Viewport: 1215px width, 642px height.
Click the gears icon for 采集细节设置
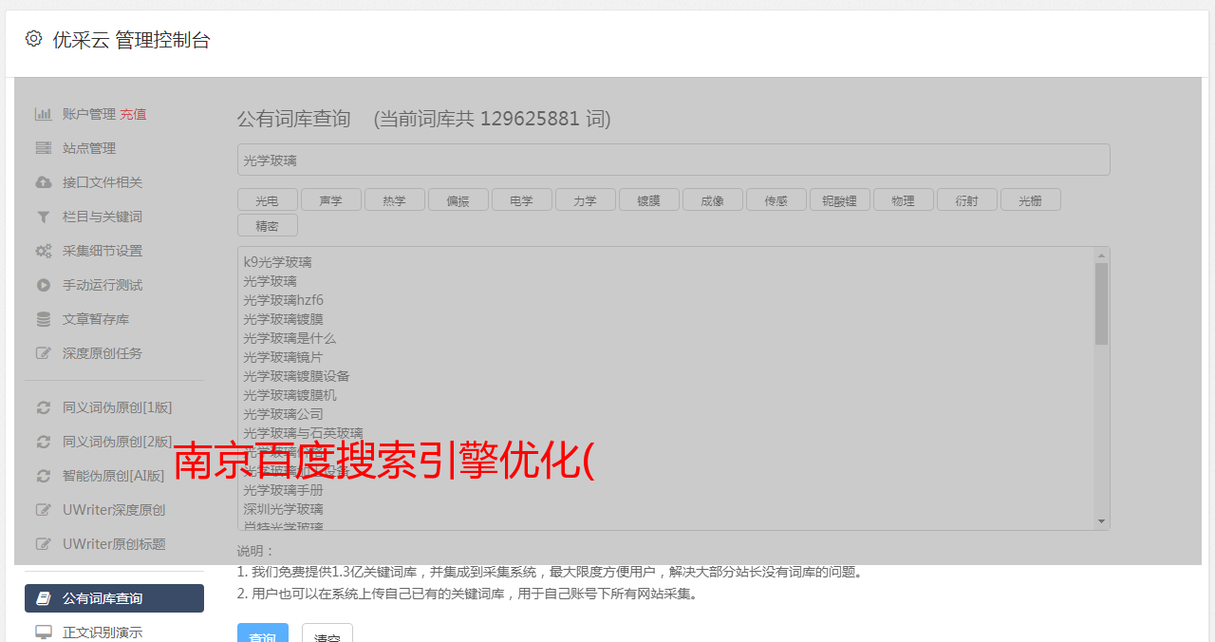(x=44, y=251)
